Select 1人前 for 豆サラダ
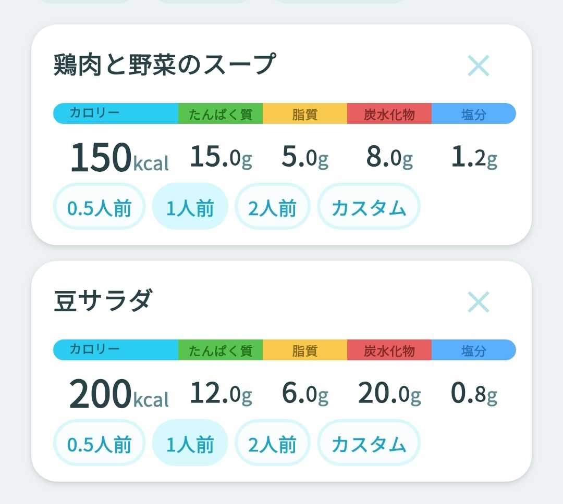Screen dimensions: 563x504 [x=190, y=443]
